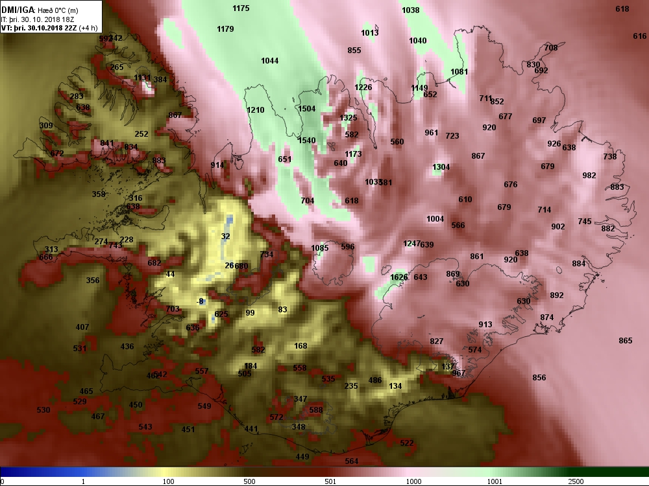Select the '168' height label
Image resolution: width=649 pixels, height=486 pixels.
tap(300, 345)
